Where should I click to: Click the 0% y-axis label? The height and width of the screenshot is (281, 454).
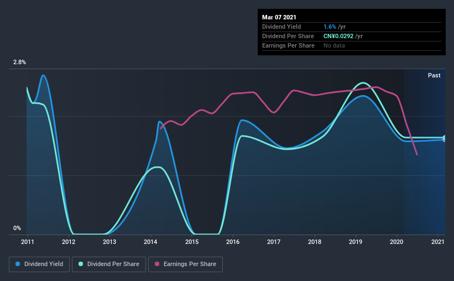17,228
